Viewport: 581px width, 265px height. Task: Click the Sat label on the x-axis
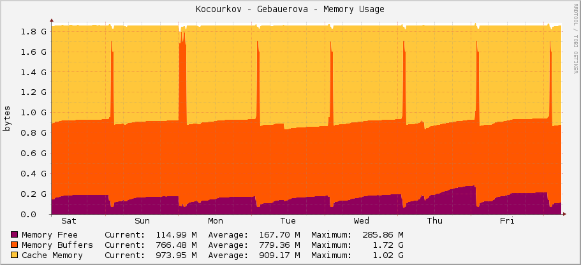[x=68, y=221]
